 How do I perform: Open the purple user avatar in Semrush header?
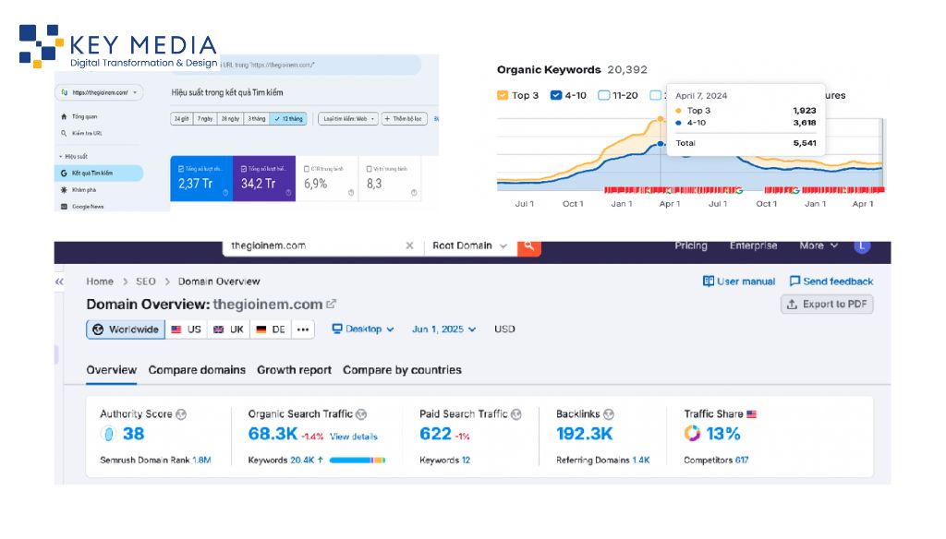point(862,246)
